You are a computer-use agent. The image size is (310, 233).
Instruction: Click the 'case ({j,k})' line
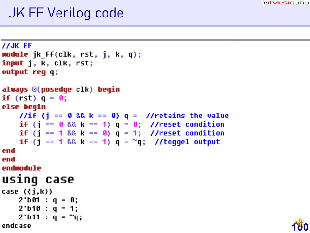click(x=27, y=191)
